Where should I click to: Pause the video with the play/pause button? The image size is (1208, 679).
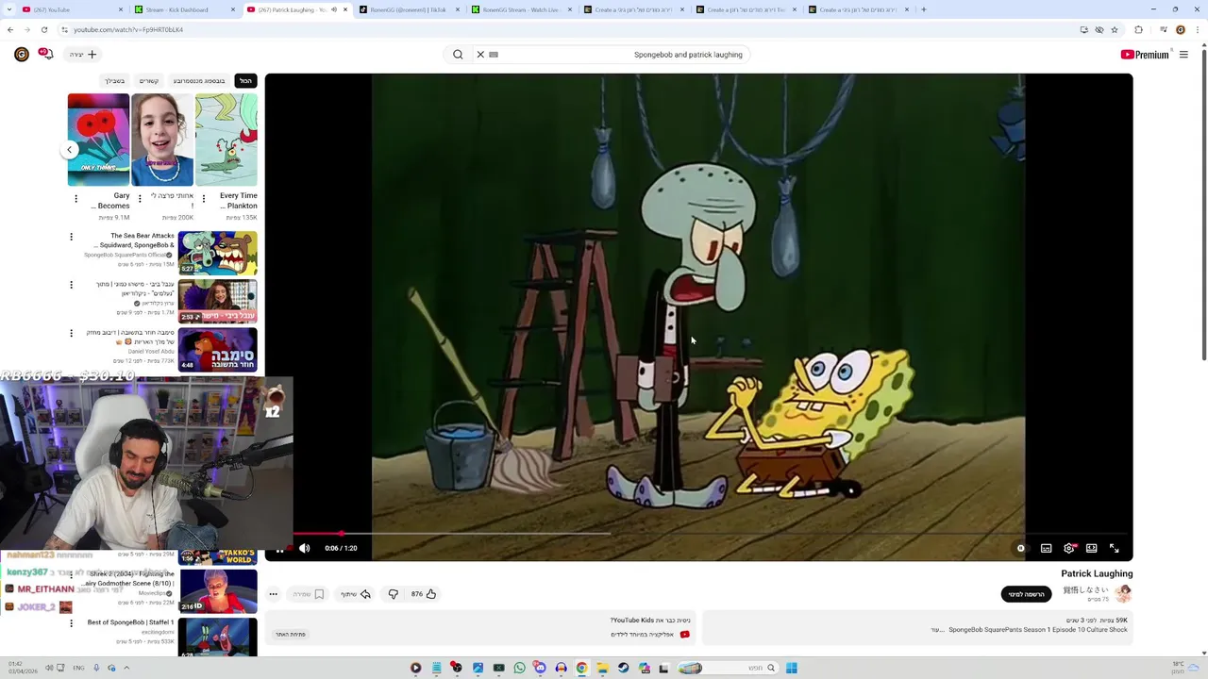tap(279, 549)
